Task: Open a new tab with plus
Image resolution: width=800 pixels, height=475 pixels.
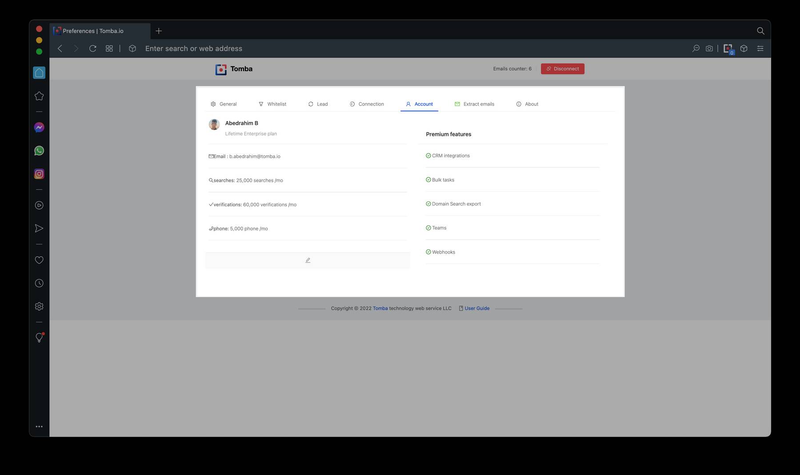Action: tap(159, 31)
